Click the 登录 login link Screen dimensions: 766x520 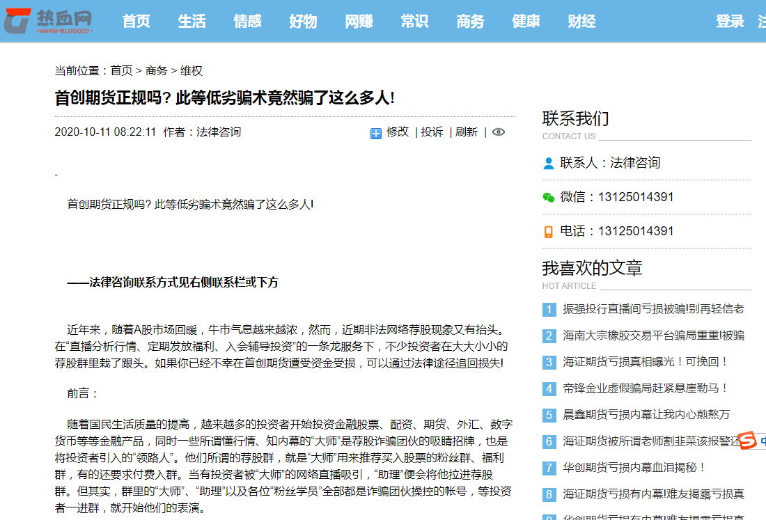(730, 21)
